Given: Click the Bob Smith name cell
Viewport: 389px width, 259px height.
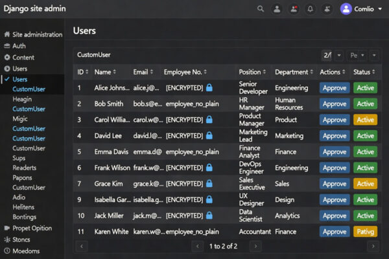Looking at the screenshot, I should (109, 104).
